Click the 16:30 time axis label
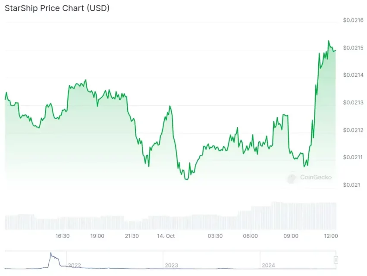 (63, 236)
